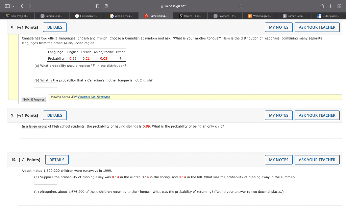
Task: Click ASK YOUR TEACHER for question 10
Action: click(x=317, y=160)
